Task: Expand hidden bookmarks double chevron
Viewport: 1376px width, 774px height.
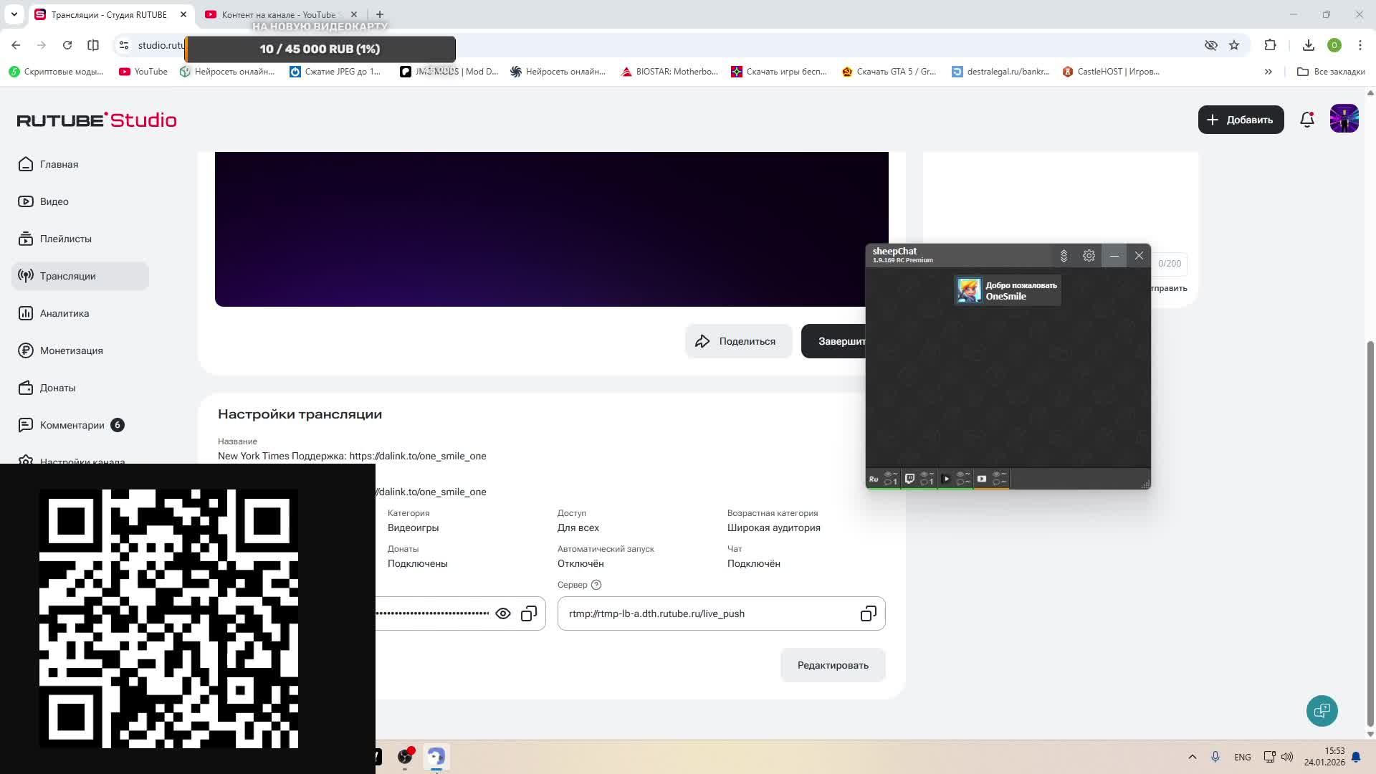Action: tap(1268, 72)
